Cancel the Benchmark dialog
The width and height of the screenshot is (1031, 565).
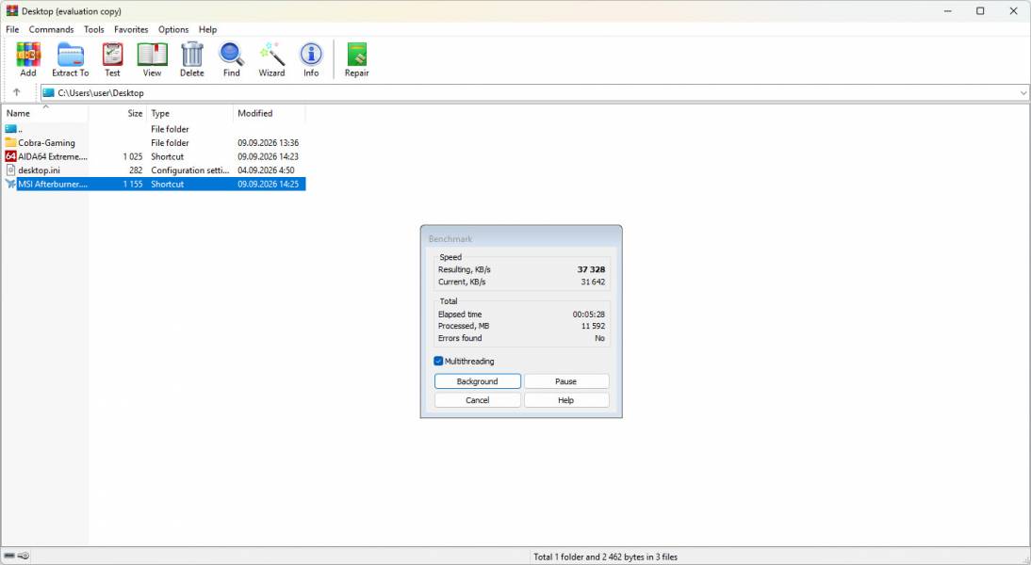[478, 400]
